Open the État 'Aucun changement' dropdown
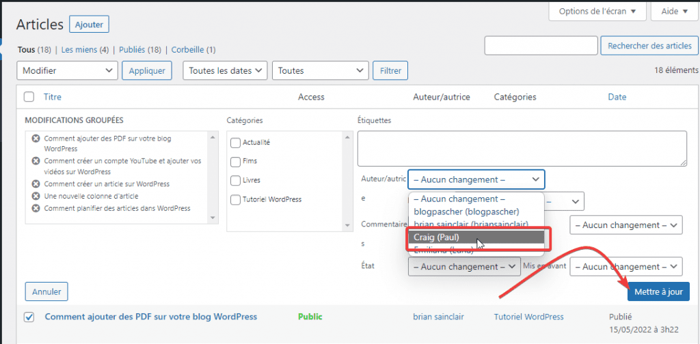The width and height of the screenshot is (700, 344). [464, 266]
